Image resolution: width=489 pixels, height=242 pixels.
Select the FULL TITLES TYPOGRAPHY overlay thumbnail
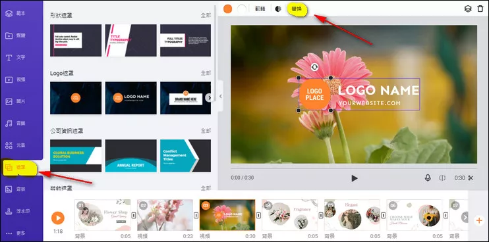click(186, 40)
